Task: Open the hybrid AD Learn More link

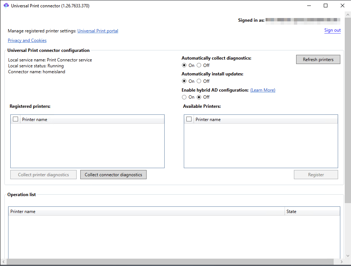Action: [x=263, y=90]
